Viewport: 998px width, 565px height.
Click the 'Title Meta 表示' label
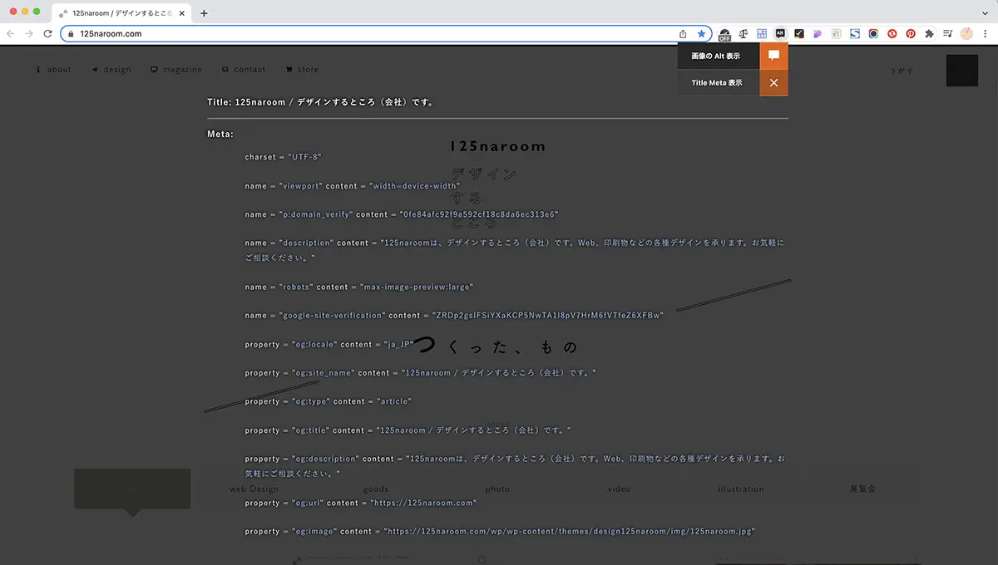tap(716, 82)
